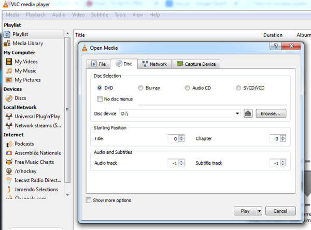The image size is (311, 230).
Task: Click the Podcasts icon
Action: (9, 144)
